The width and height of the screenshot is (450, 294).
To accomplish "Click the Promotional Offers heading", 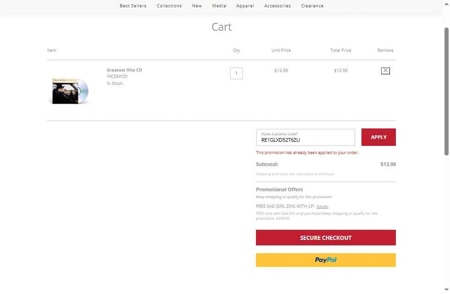I will point(279,189).
